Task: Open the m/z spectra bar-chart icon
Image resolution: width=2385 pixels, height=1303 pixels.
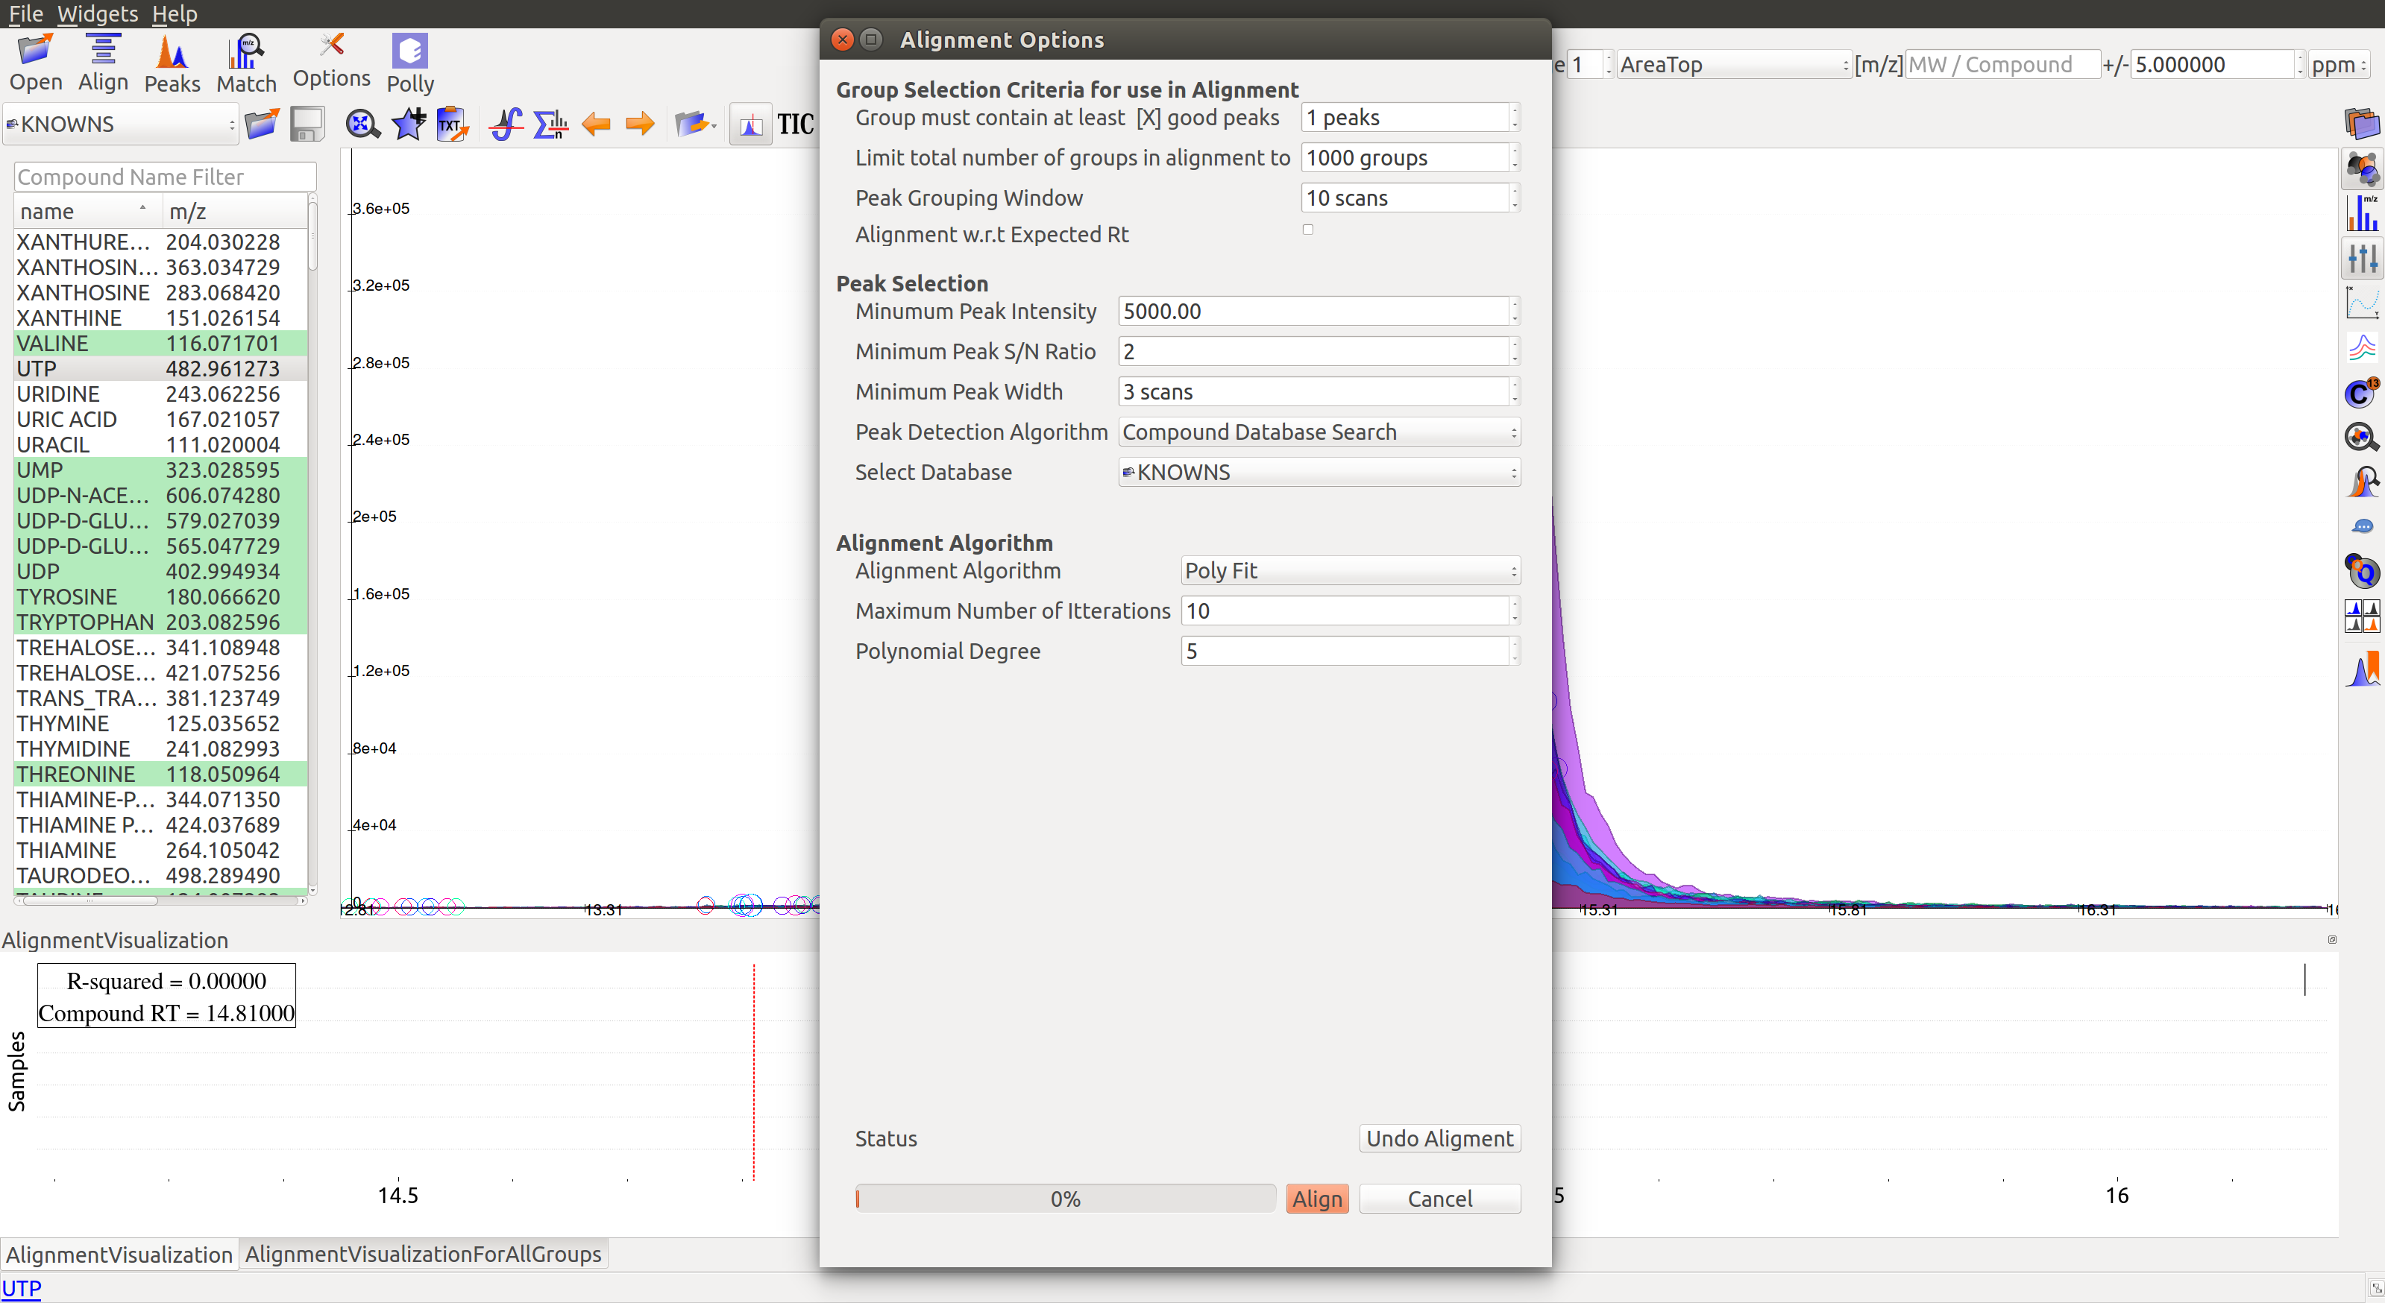Action: (x=2362, y=214)
